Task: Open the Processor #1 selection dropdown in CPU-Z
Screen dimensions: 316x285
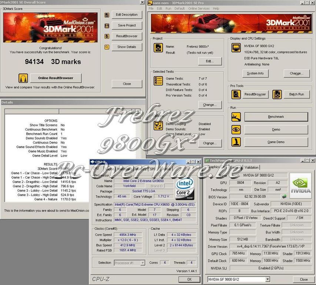Action: point(143,263)
